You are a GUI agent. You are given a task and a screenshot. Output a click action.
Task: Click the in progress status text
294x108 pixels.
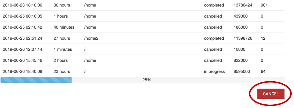point(214,72)
